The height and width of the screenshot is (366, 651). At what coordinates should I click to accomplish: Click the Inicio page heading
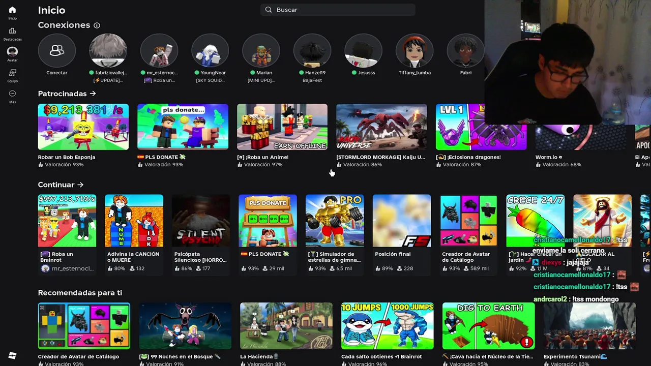coord(51,10)
